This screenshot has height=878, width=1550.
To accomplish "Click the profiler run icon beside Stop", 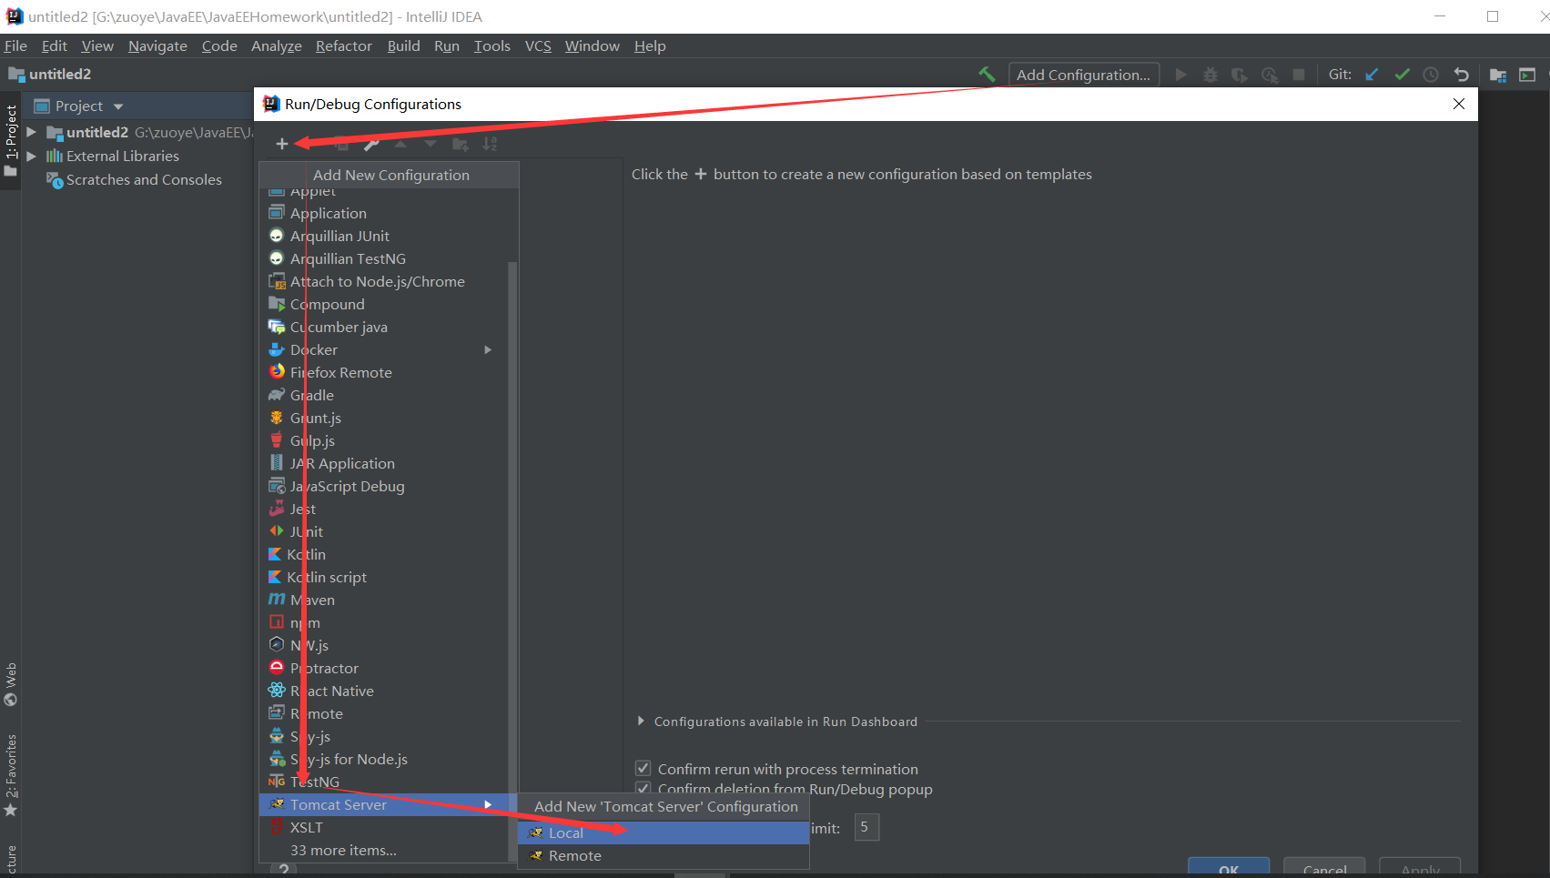I will click(x=1270, y=75).
